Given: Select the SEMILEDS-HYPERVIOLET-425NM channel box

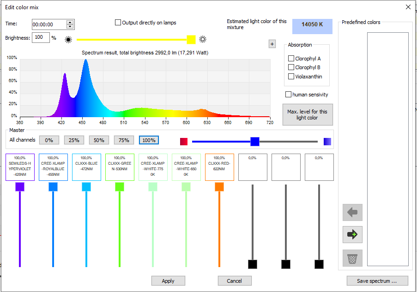Looking at the screenshot, I should pos(20,167).
